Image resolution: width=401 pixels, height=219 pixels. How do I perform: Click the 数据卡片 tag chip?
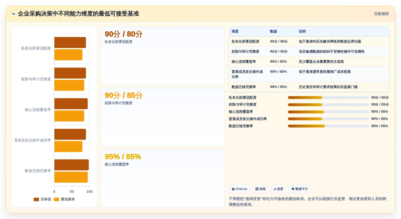[300, 189]
